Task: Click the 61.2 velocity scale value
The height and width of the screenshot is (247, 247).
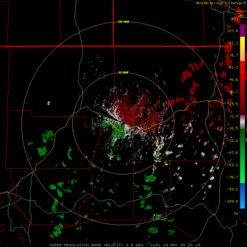Action: coord(234,68)
